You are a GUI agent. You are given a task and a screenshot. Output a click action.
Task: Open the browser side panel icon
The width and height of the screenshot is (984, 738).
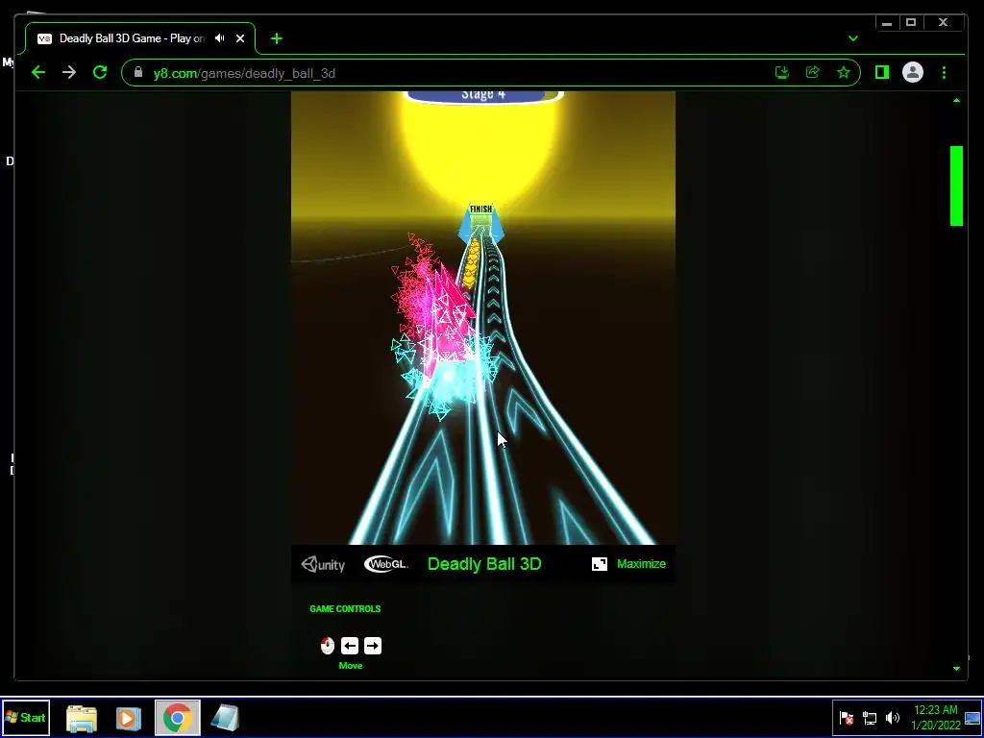[x=882, y=73]
